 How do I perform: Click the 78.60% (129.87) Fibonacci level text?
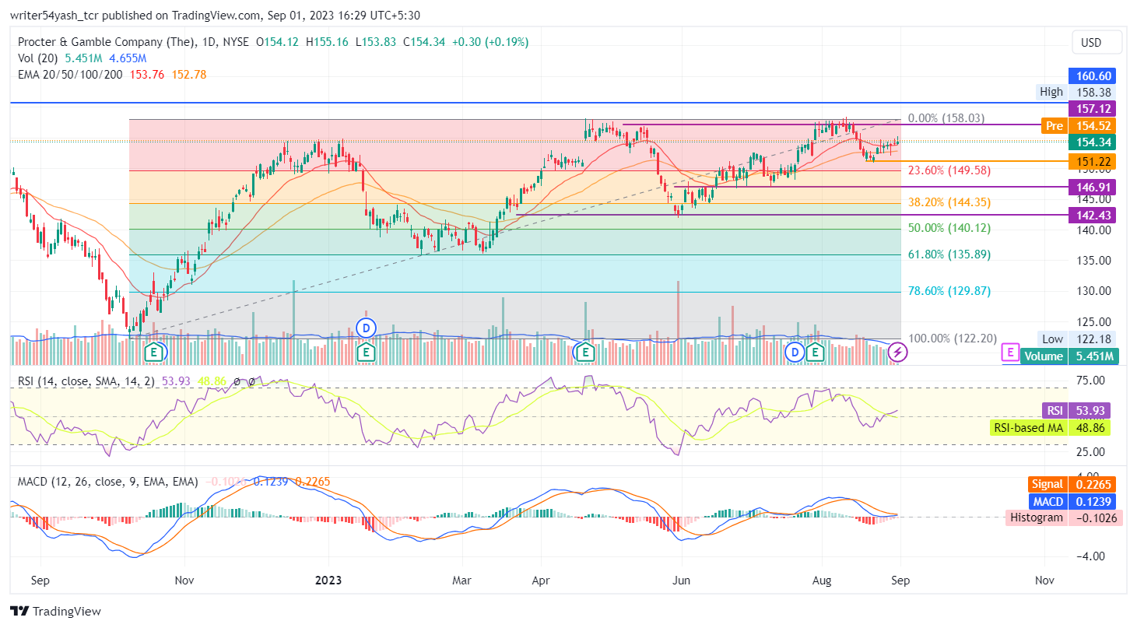click(949, 291)
